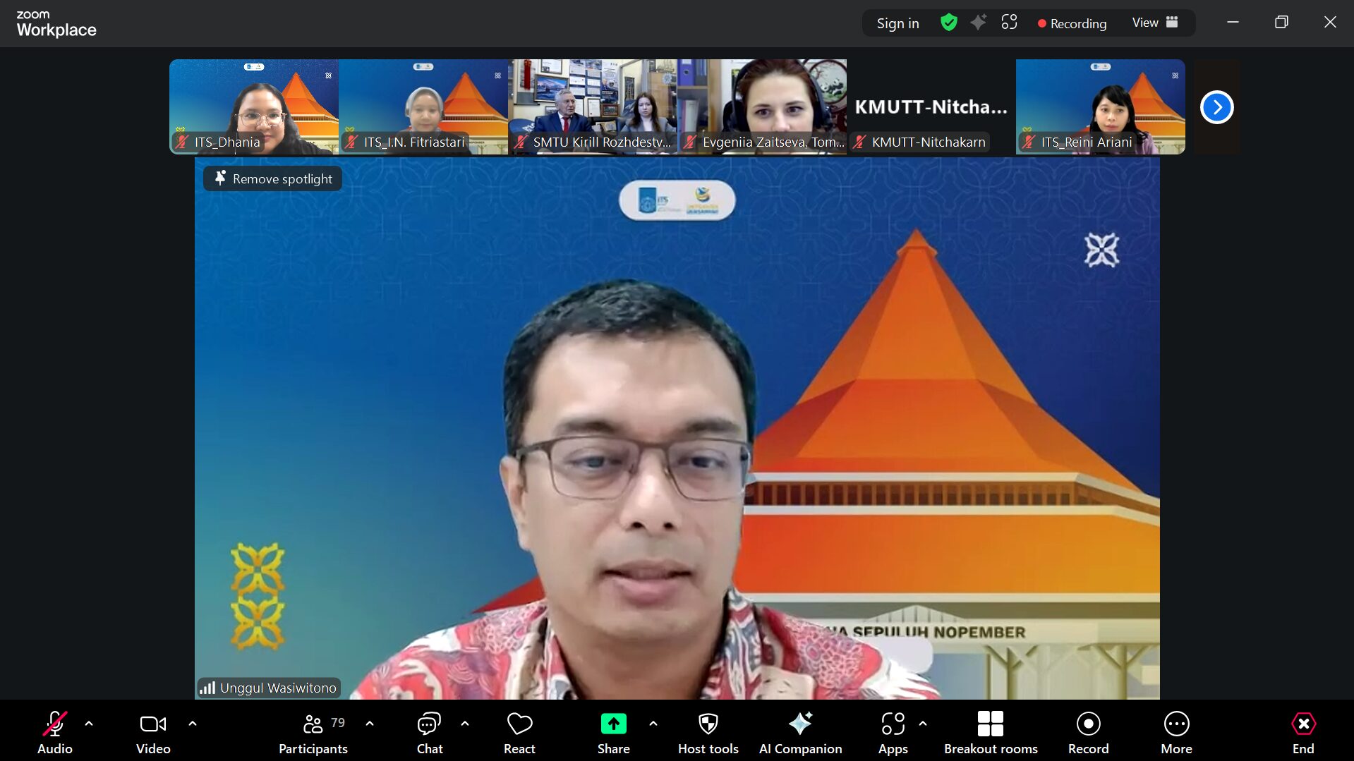Open the View layout menu
The image size is (1354, 761).
pos(1154,23)
